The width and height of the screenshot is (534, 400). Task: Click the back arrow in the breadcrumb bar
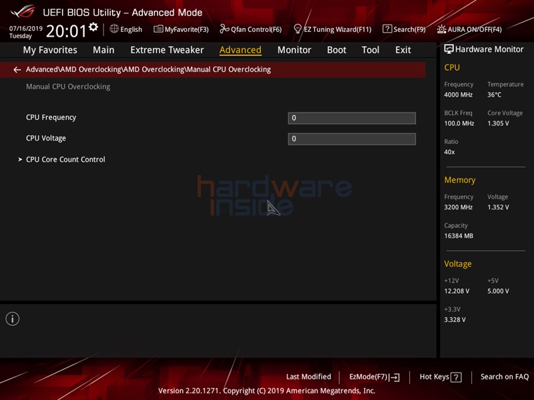(x=17, y=70)
